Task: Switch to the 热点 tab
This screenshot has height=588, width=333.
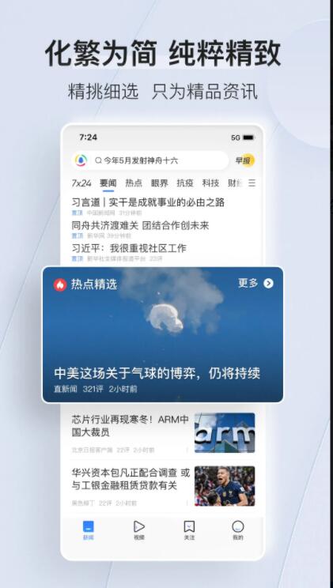Action: [x=134, y=183]
